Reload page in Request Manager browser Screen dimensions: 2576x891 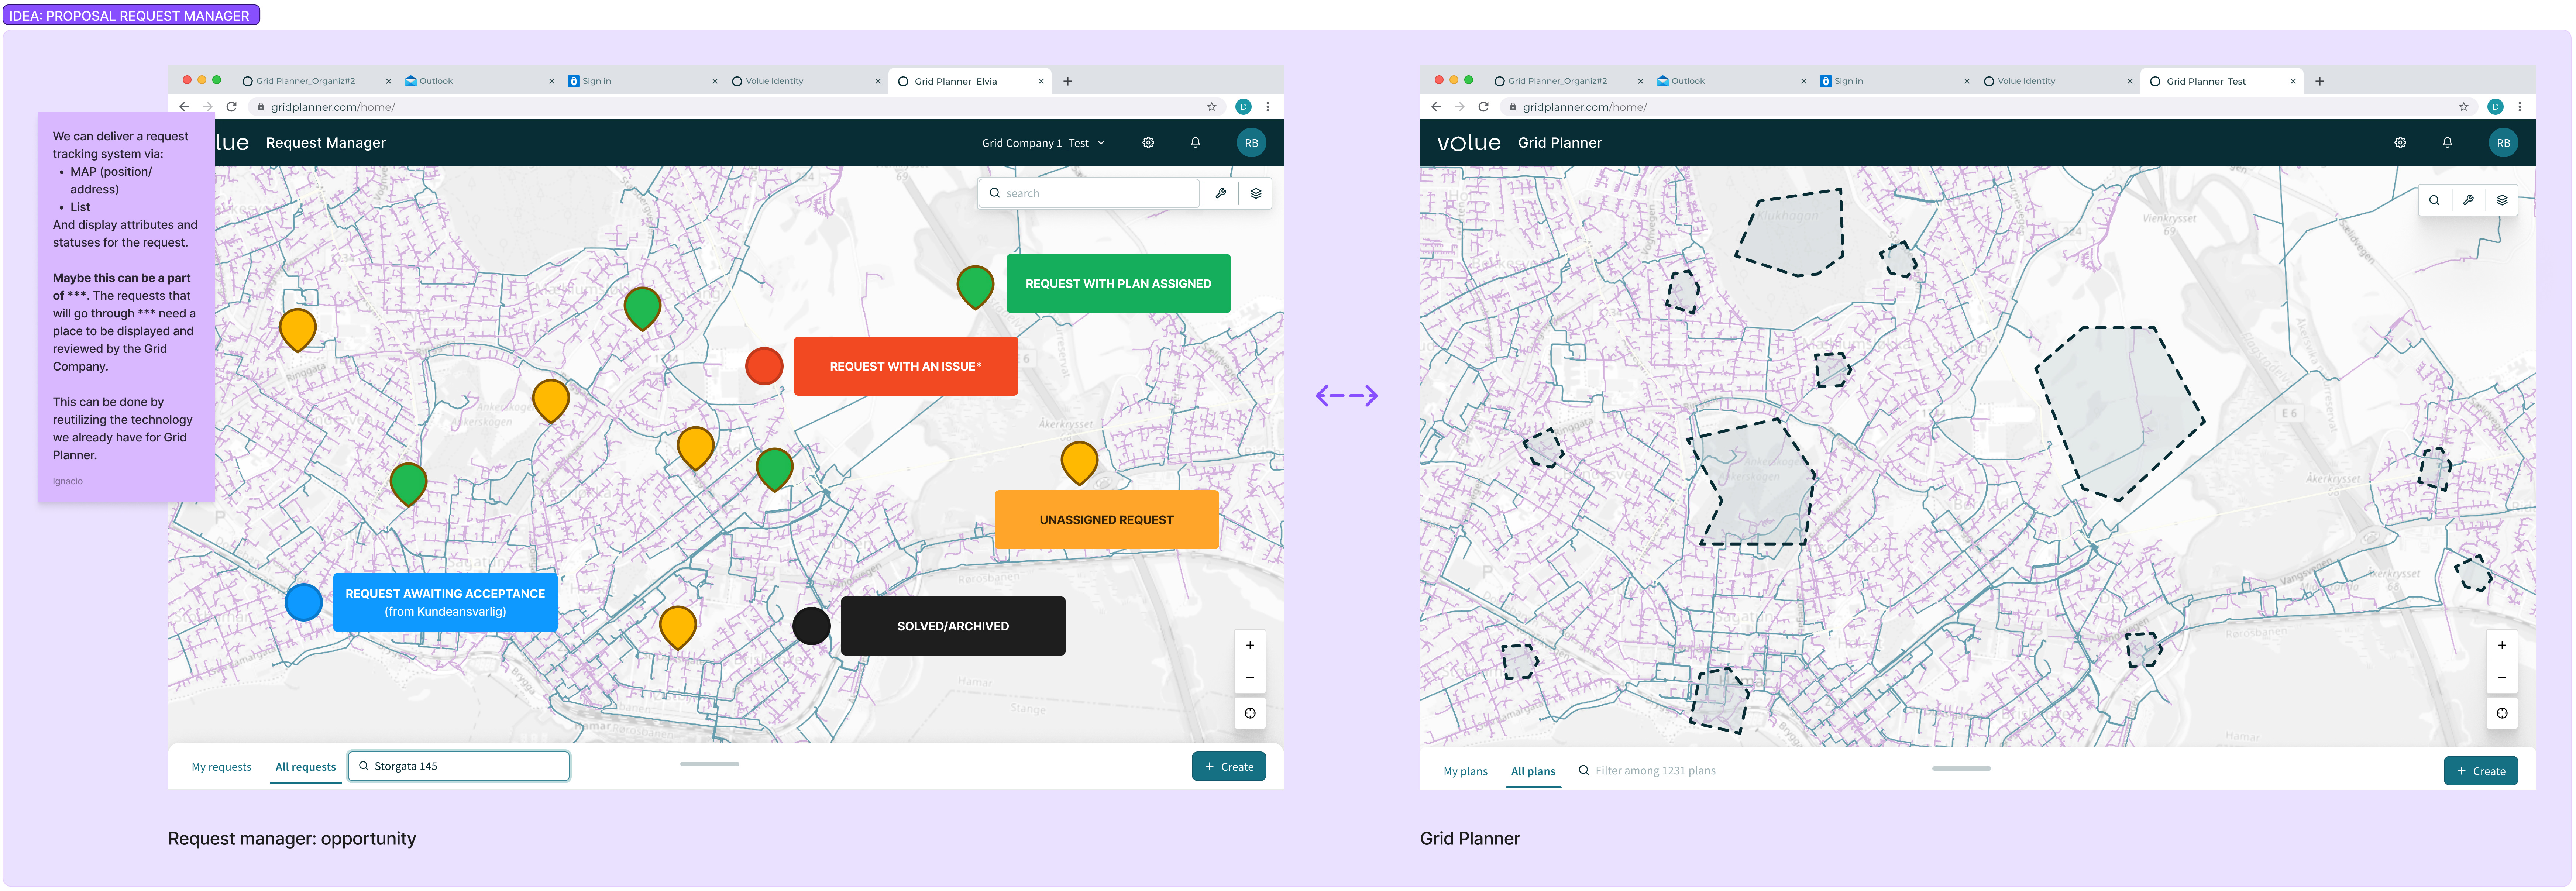(231, 107)
